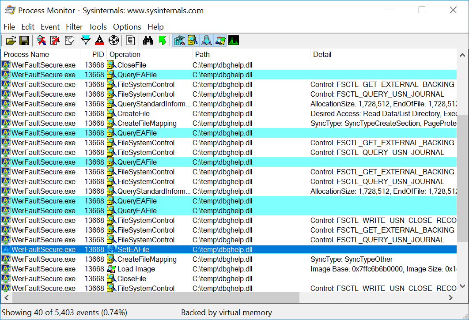
Task: Click the crosshair Include Process target icon
Action: coord(113,41)
